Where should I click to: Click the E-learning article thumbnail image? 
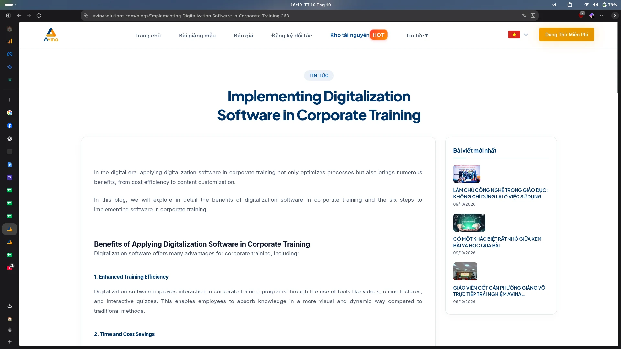click(x=469, y=223)
